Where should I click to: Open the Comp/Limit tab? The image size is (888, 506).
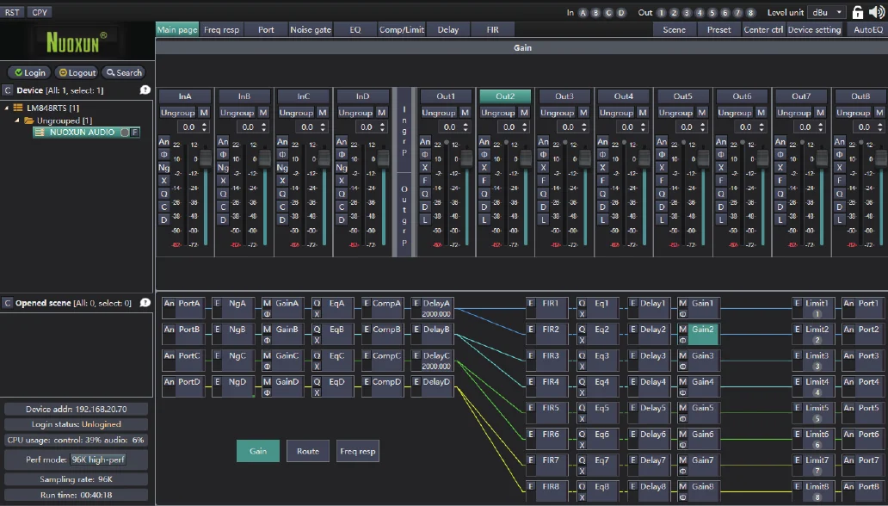pos(402,29)
